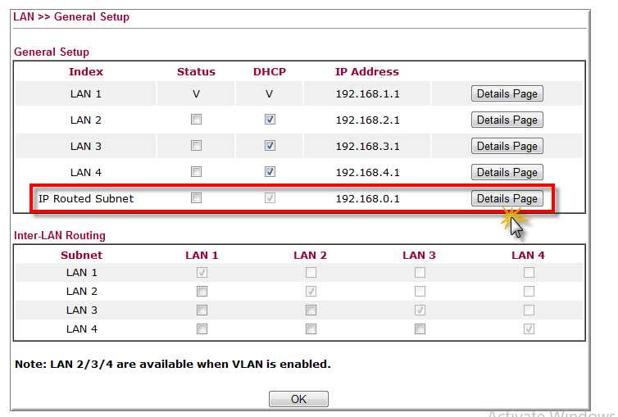Check Inter-LAN Routing LAN 4 to LAN 2

pyautogui.click(x=311, y=329)
